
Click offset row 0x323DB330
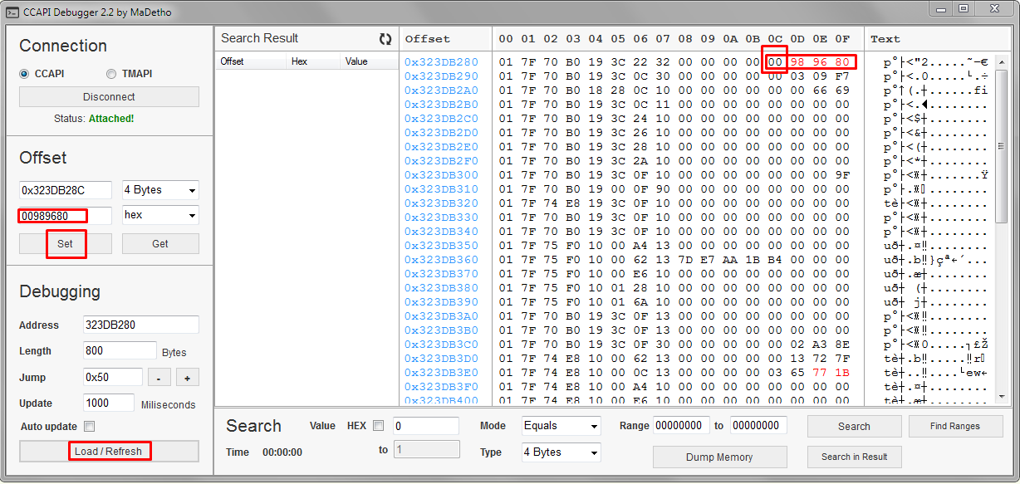point(441,217)
